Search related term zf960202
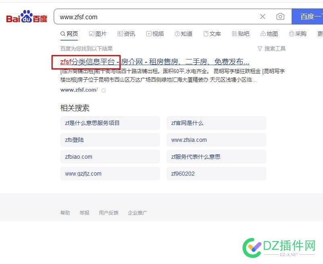323x264 pixels. coord(216,174)
